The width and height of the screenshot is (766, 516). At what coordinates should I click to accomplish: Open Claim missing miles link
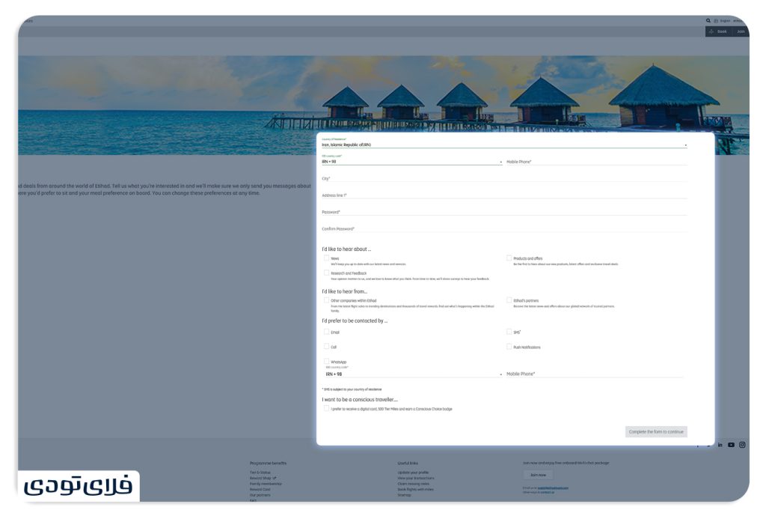coord(413,484)
